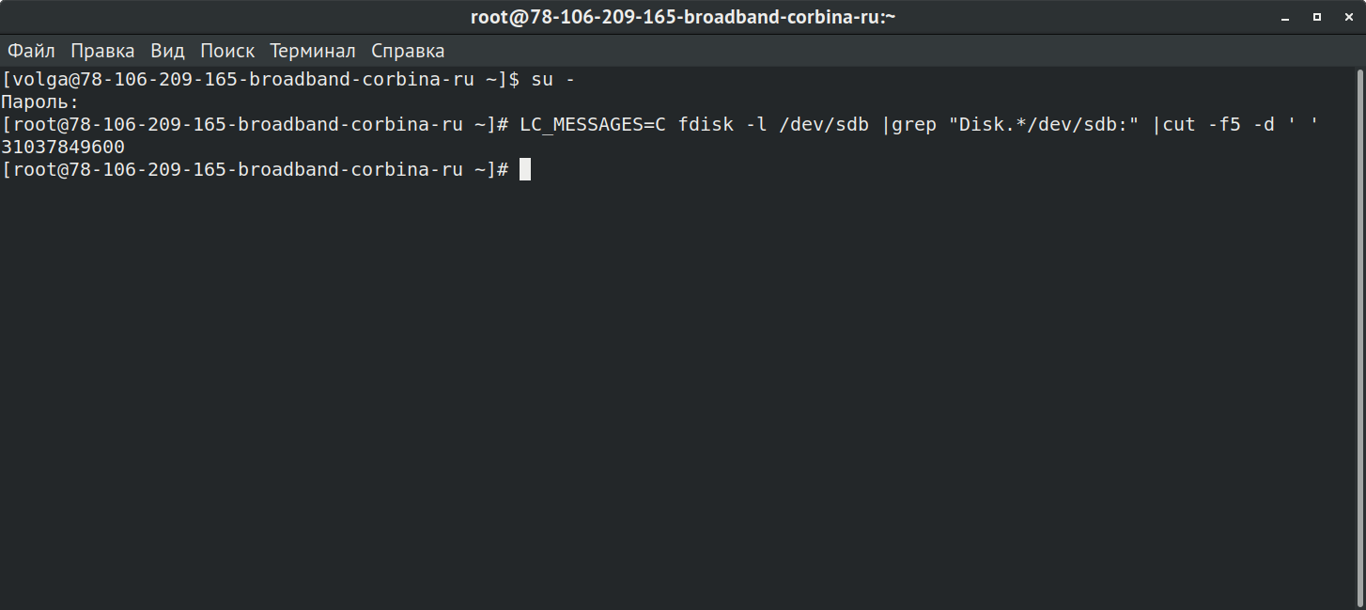This screenshot has height=610, width=1366.
Task: Open the Файл menu
Action: [32, 51]
